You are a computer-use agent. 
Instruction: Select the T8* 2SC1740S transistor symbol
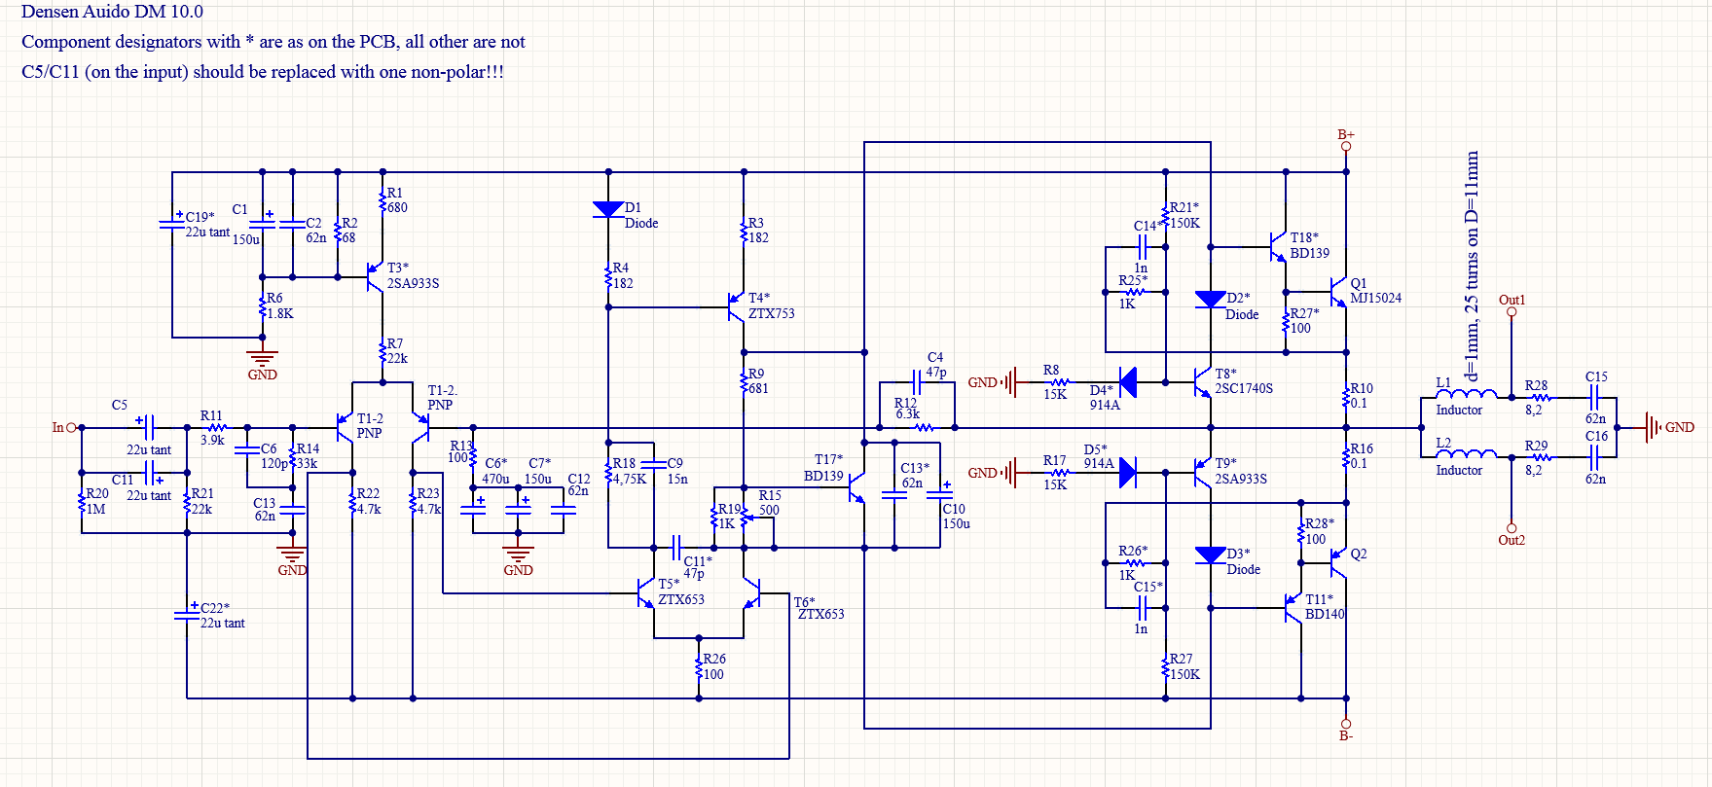coord(1202,382)
